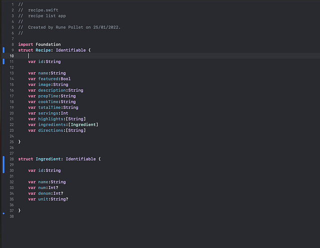Click the directions variable on line 23
Screen dimensions: 320x248
click(51, 130)
